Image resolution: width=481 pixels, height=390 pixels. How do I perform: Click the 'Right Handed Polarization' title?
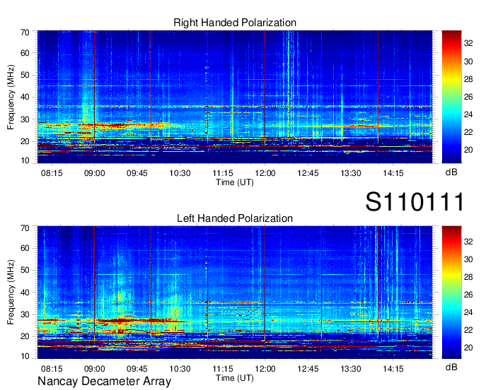[235, 23]
